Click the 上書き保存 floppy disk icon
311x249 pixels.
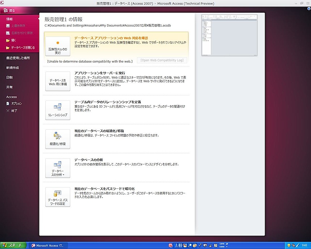8,26
